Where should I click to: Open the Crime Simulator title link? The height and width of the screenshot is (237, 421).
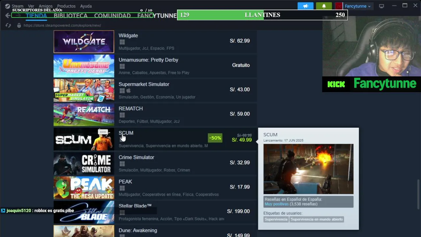tap(136, 157)
